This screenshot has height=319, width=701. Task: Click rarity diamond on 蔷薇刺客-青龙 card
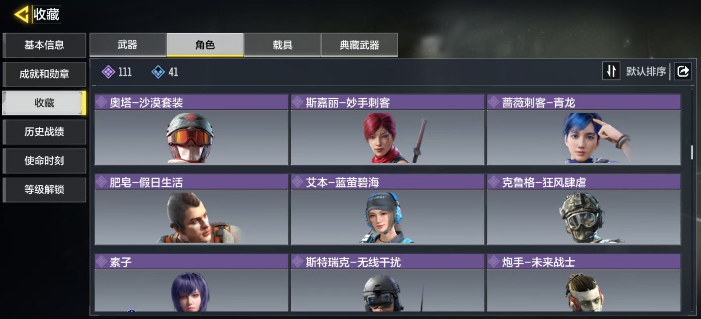pyautogui.click(x=494, y=102)
